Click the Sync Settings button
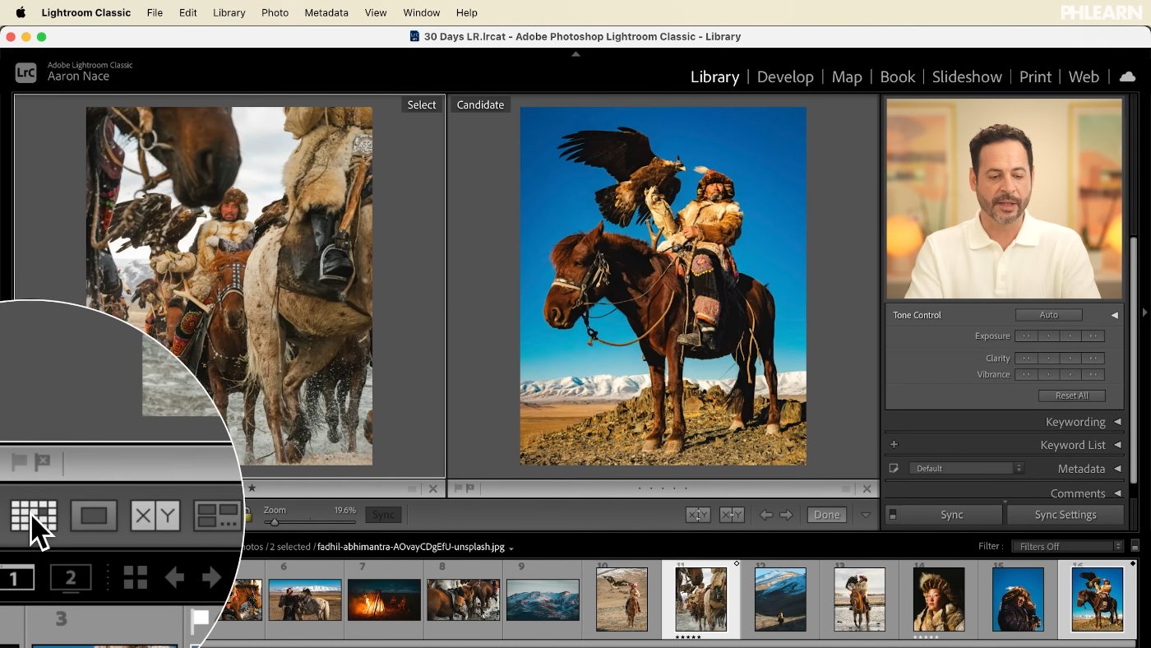The height and width of the screenshot is (648, 1151). [x=1065, y=515]
